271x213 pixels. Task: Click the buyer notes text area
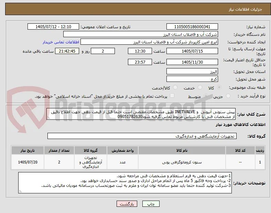click(x=125, y=183)
